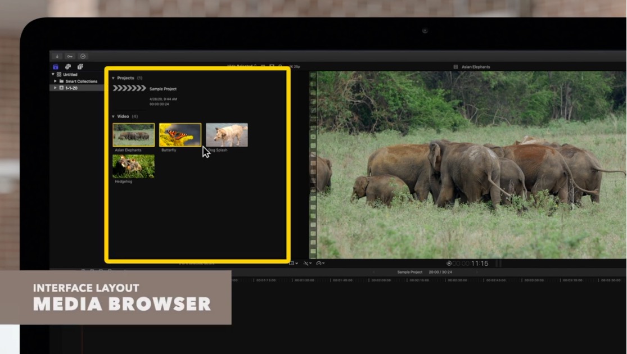Open the Crop/Transform tools dropdown
The image size is (627, 354).
294,264
